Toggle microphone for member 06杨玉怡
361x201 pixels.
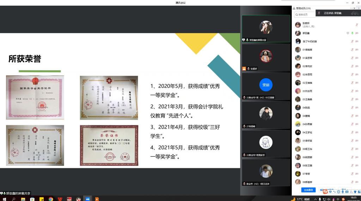352,149
